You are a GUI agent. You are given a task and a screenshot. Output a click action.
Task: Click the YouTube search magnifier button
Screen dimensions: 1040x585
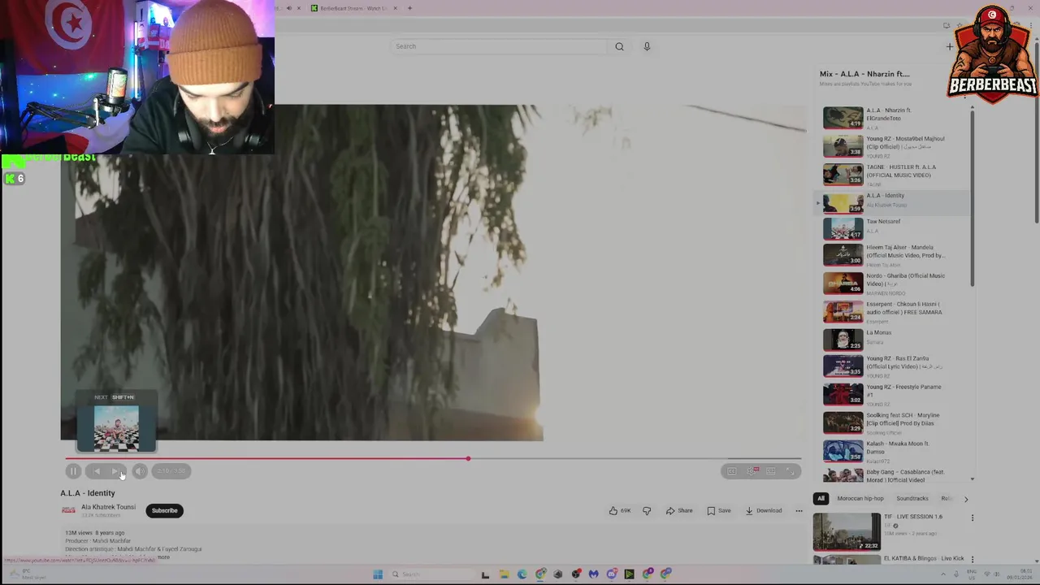(619, 46)
